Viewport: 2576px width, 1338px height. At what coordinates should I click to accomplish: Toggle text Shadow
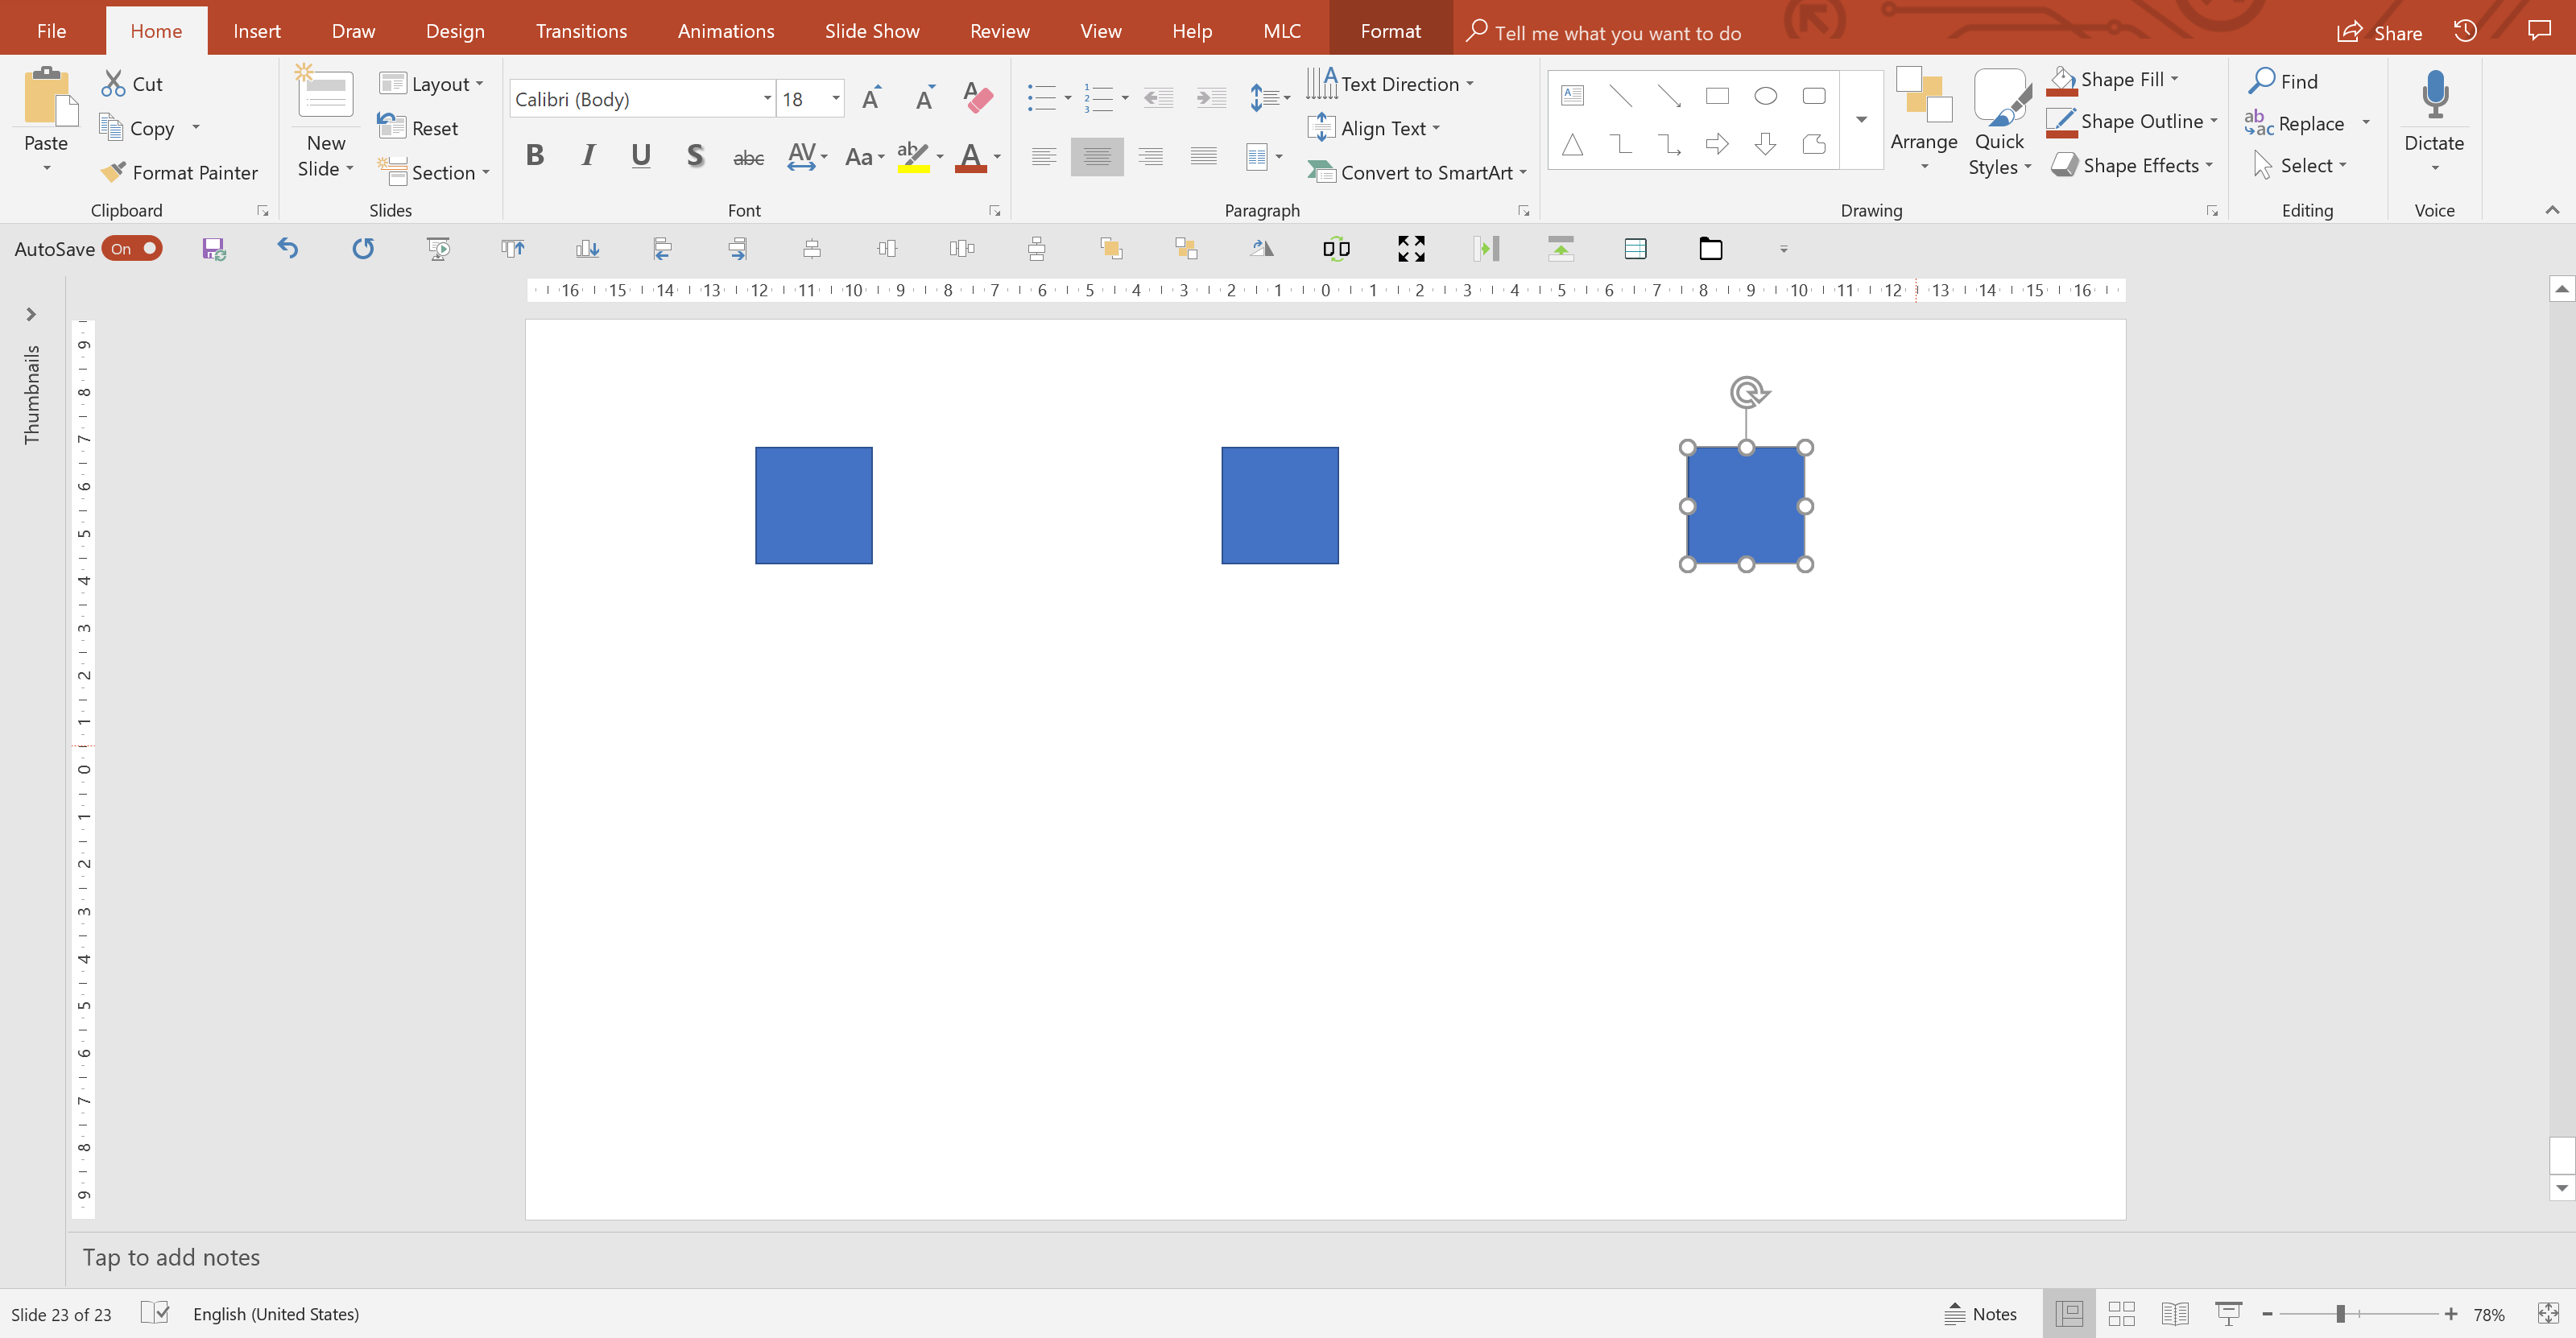point(695,156)
